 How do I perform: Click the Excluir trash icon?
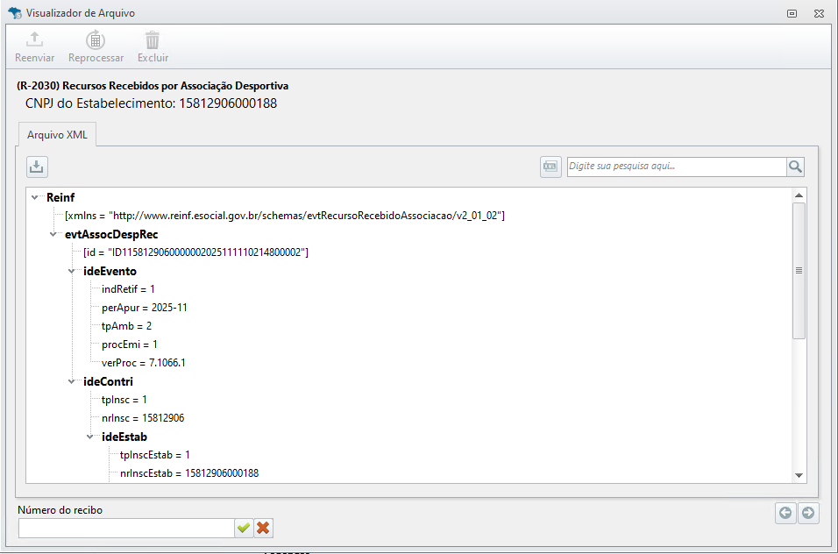tap(153, 40)
